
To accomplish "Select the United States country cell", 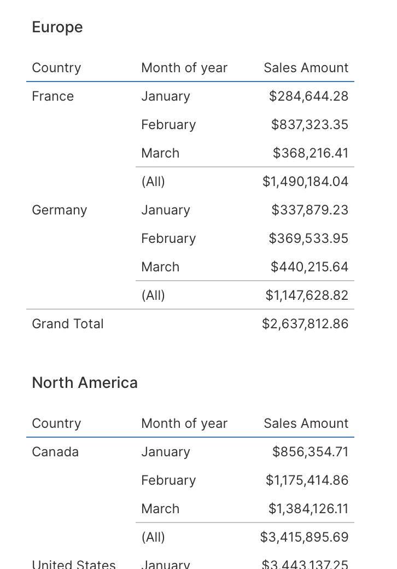I will (74, 564).
